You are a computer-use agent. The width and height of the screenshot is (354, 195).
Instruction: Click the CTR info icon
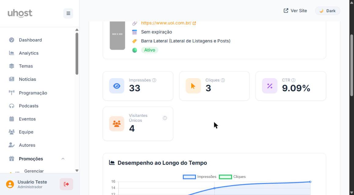tap(293, 80)
